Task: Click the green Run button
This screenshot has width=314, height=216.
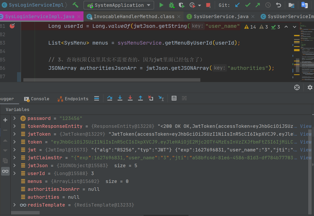Action: point(161,5)
